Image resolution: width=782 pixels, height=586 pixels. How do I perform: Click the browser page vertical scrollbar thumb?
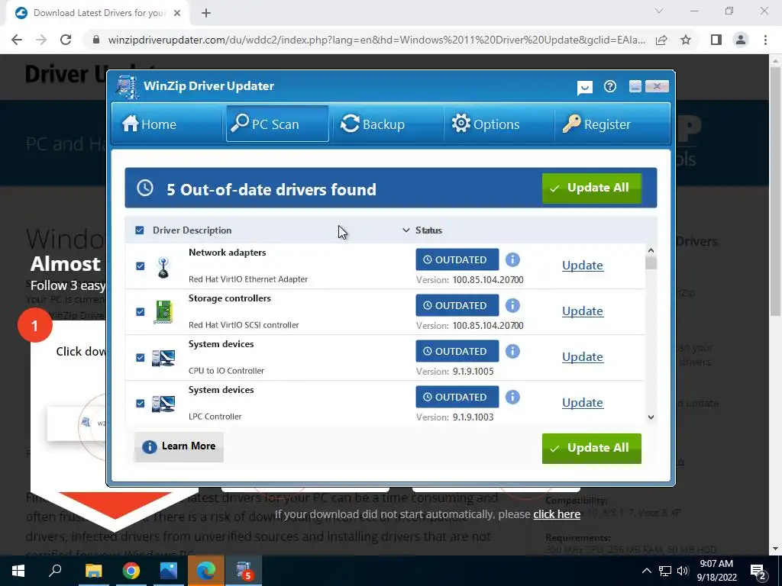point(775,190)
